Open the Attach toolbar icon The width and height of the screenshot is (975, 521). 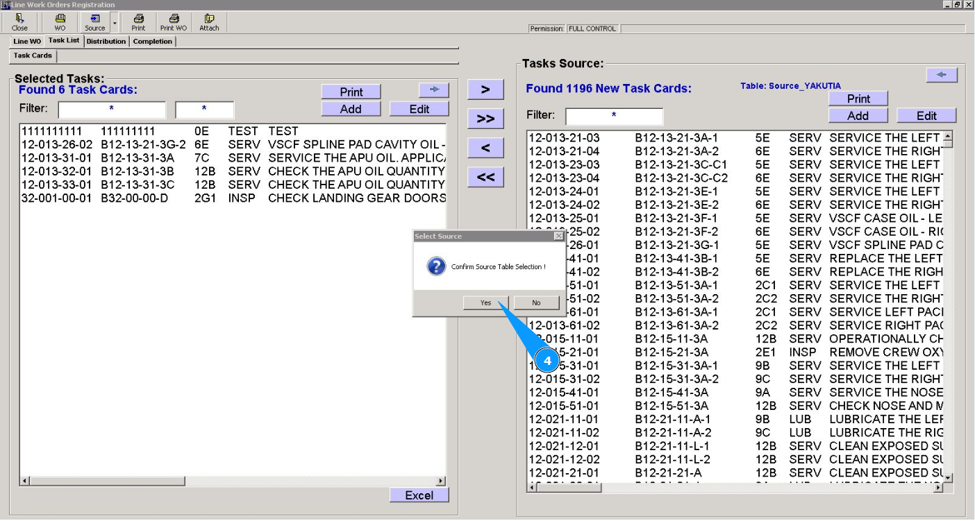click(209, 23)
